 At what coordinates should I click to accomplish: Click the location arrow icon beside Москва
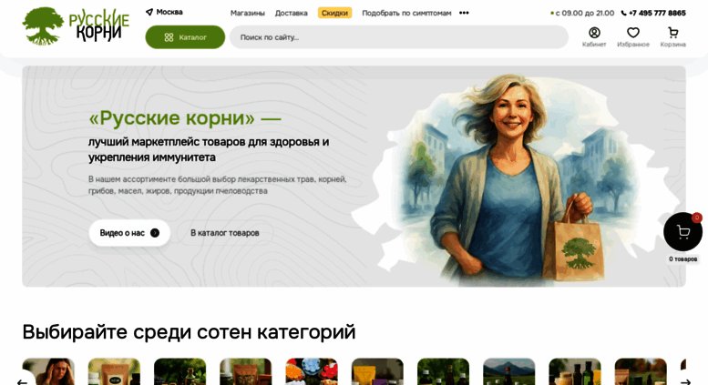(149, 12)
